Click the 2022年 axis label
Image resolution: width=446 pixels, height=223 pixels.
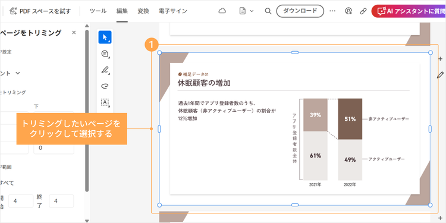(x=350, y=184)
